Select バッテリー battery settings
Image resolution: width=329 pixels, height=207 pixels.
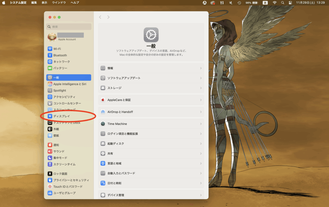(x=60, y=68)
